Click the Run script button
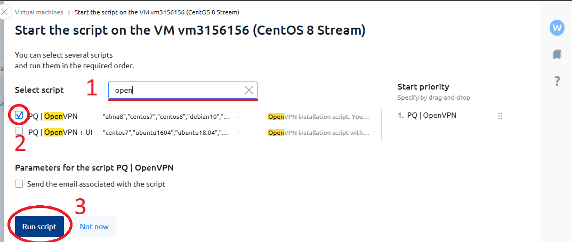 point(39,227)
